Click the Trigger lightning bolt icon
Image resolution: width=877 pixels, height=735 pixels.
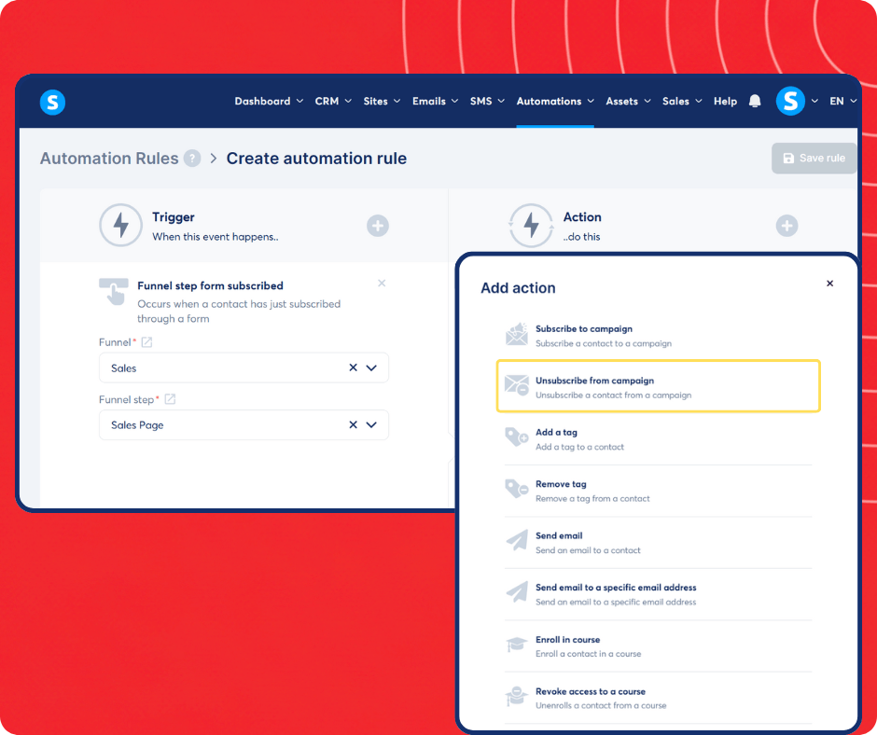[120, 226]
